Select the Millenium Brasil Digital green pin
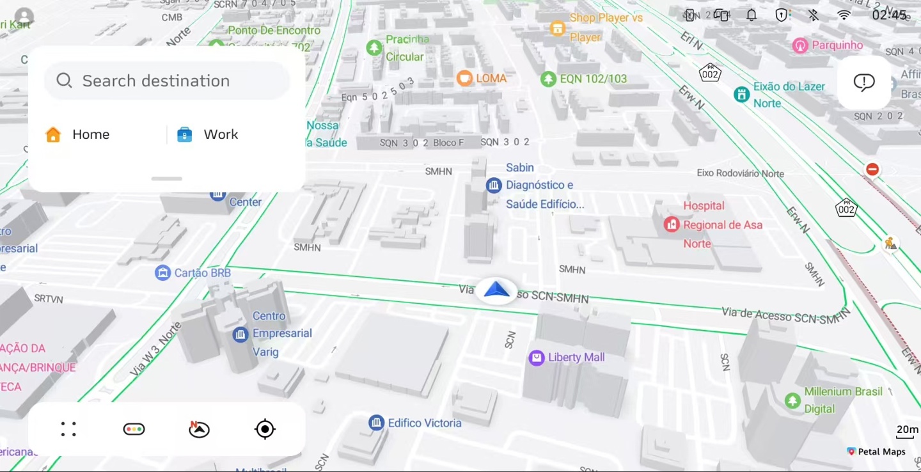This screenshot has width=921, height=472. [792, 400]
